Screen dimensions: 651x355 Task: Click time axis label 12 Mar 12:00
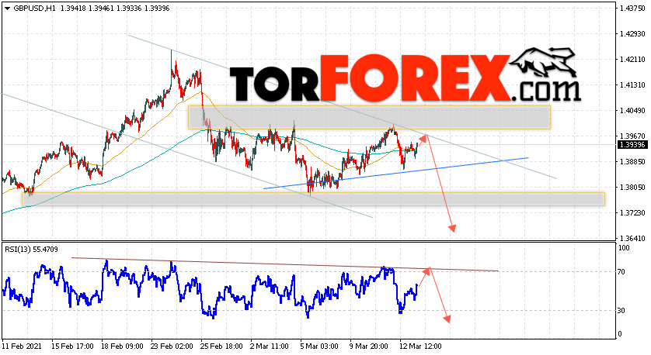click(420, 346)
